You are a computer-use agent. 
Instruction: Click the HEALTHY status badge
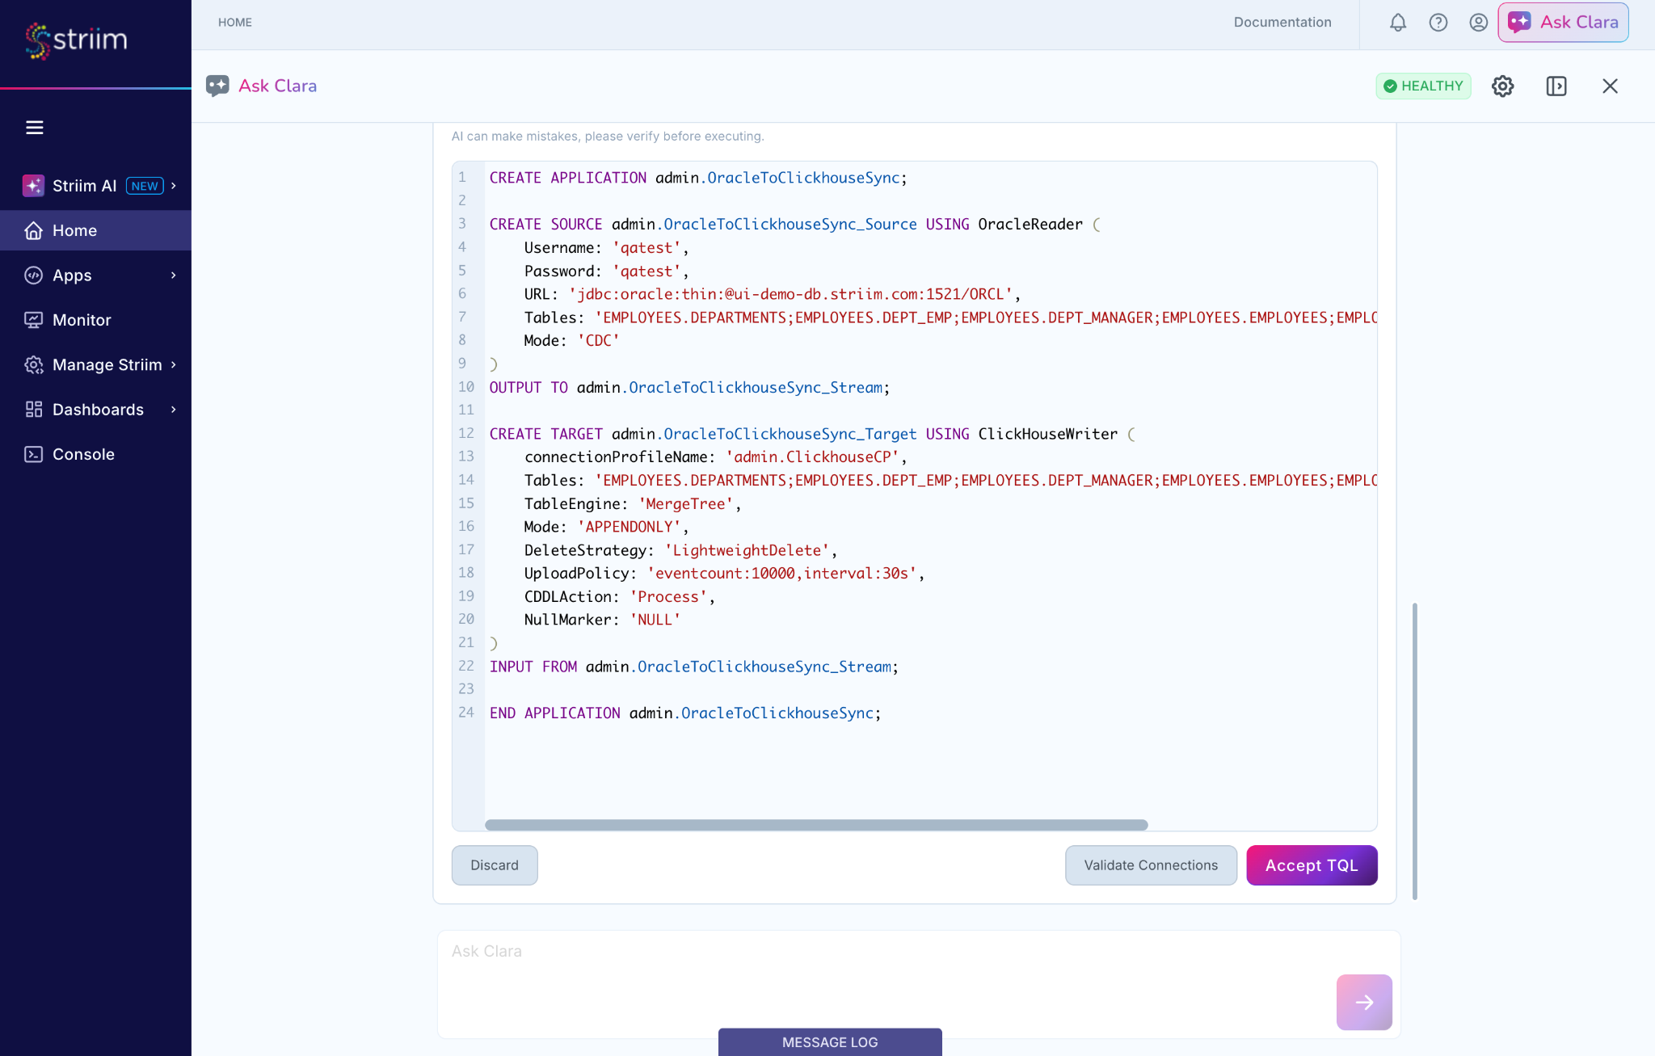click(1423, 86)
